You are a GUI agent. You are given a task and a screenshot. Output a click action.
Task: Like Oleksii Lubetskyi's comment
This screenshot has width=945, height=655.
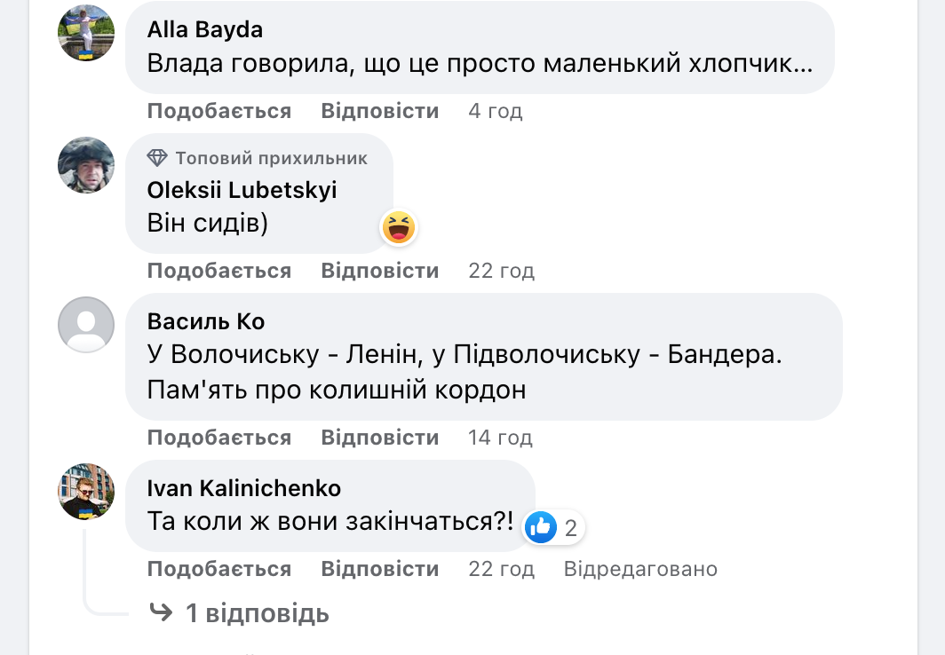click(219, 271)
